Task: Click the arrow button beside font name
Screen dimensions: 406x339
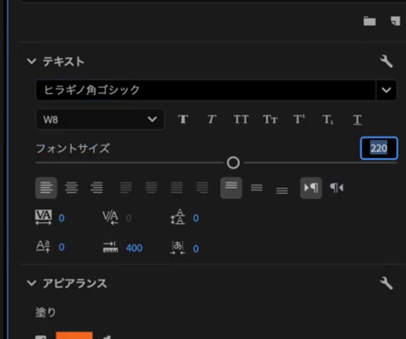Action: (386, 90)
